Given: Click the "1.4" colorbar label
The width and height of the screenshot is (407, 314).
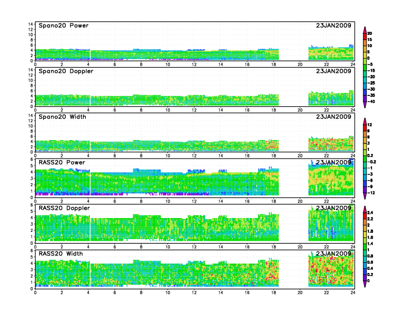Looking at the screenshot, I should pos(370,244).
